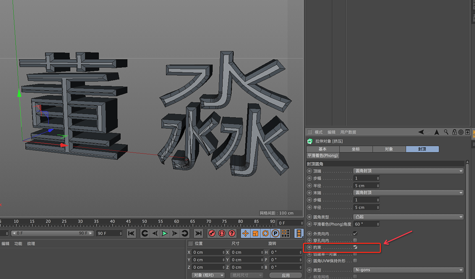The image size is (475, 279).
Task: Open 绝对尺寸 size mode dropdown
Action: point(247,275)
